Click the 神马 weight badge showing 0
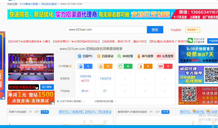The height and width of the screenshot is (128, 218). (145, 66)
